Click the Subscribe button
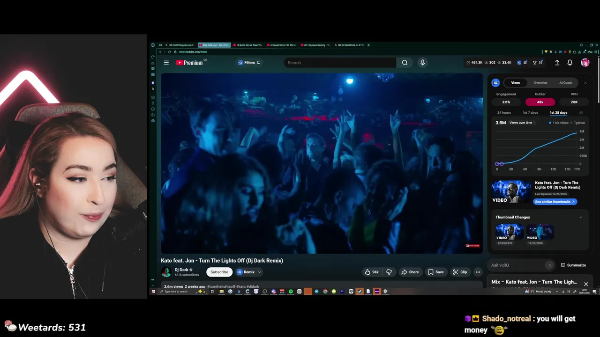 coord(219,272)
